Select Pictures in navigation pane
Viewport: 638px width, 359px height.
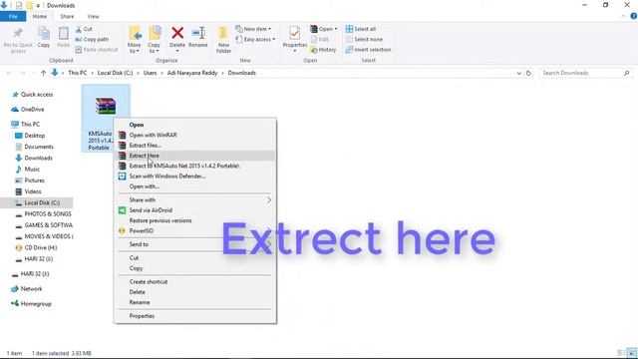(x=30, y=180)
